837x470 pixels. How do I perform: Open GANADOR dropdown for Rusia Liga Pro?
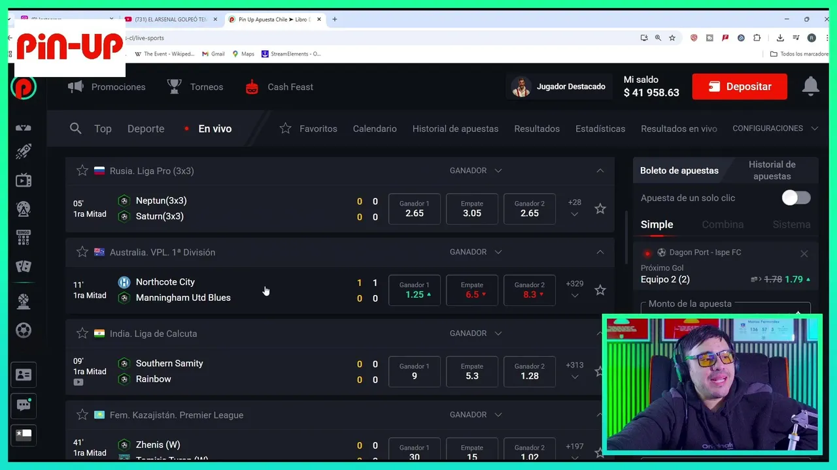pyautogui.click(x=476, y=170)
